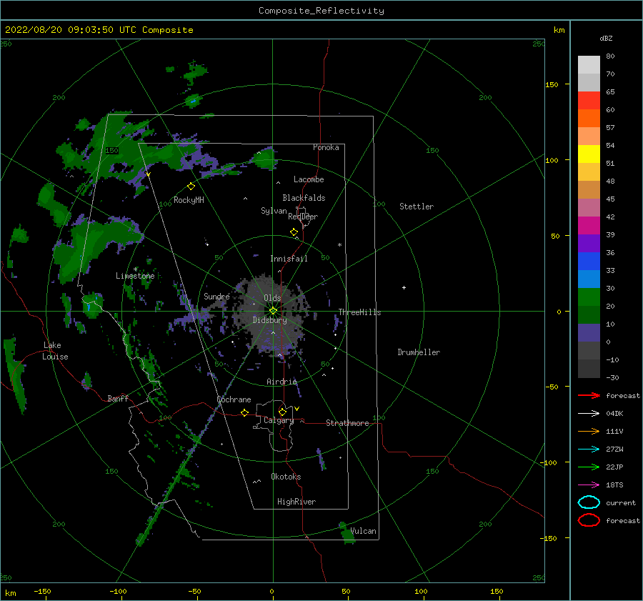Pick the orange 57-60 dBZ swatch
643x601 pixels.
[589, 118]
